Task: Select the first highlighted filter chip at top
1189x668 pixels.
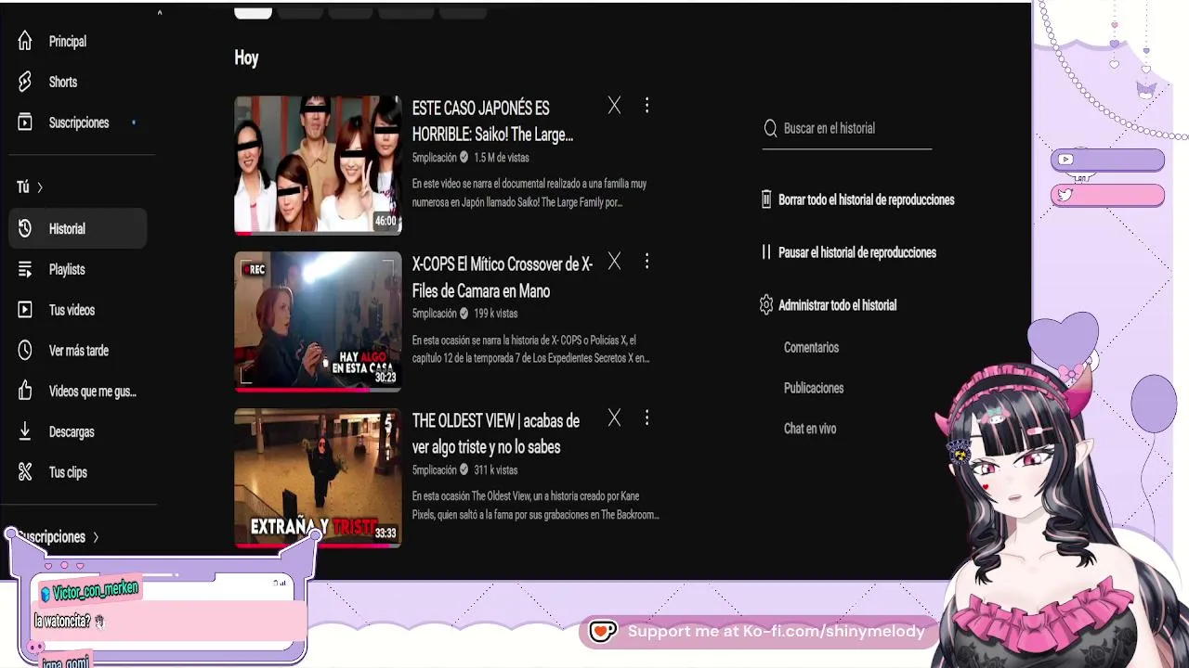Action: [x=253, y=12]
